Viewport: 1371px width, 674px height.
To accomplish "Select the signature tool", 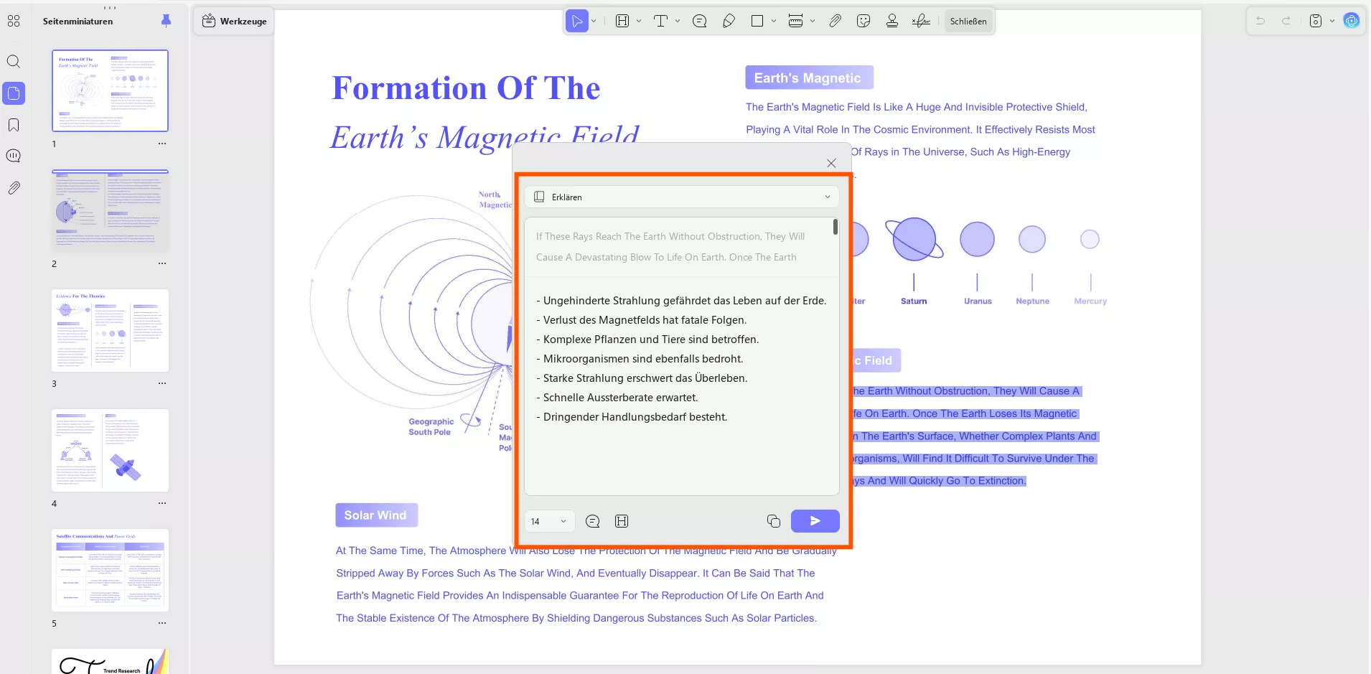I will pyautogui.click(x=921, y=22).
